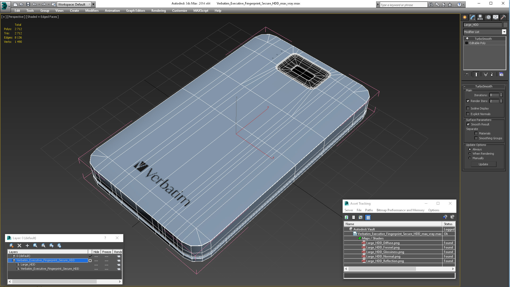Select the Rendering menu tab
This screenshot has height=287, width=510.
(x=158, y=11)
